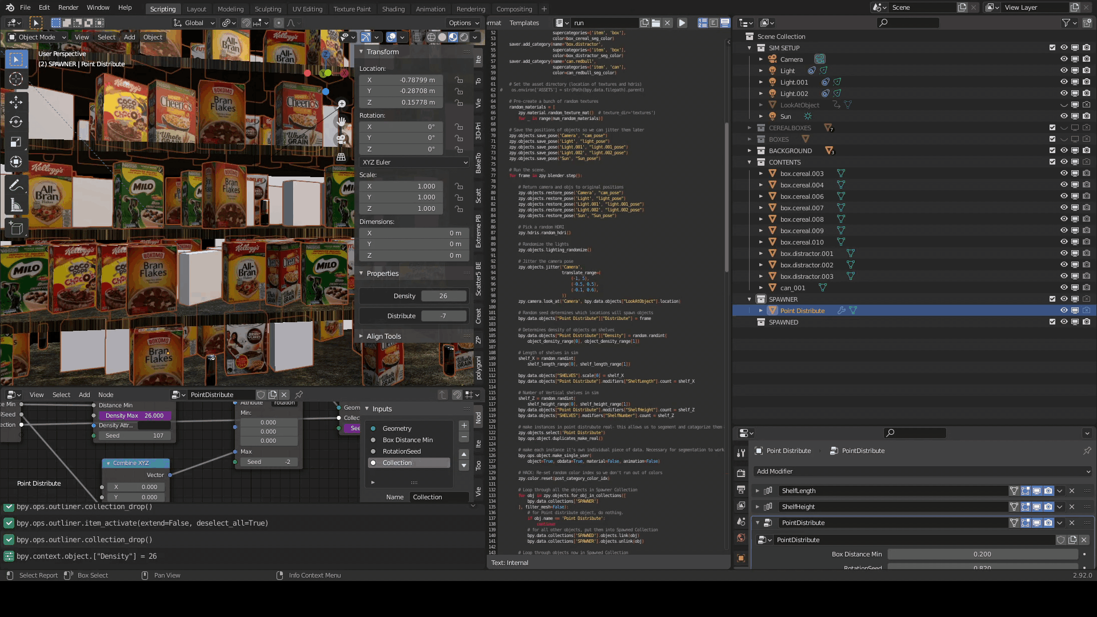Open the Global orientation dropdown
Viewport: 1097px width, 617px height.
[x=194, y=23]
